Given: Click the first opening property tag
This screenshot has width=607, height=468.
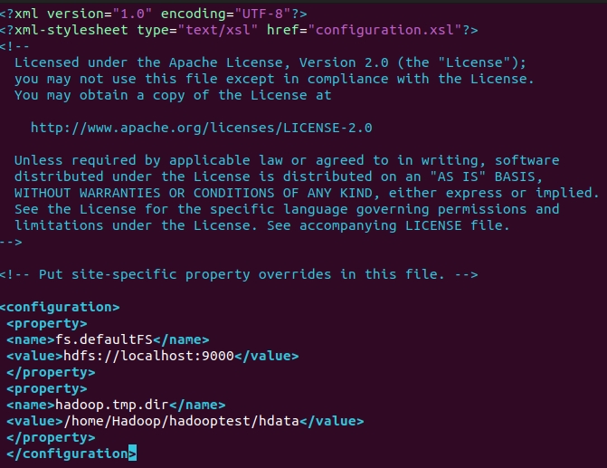Looking at the screenshot, I should (47, 323).
